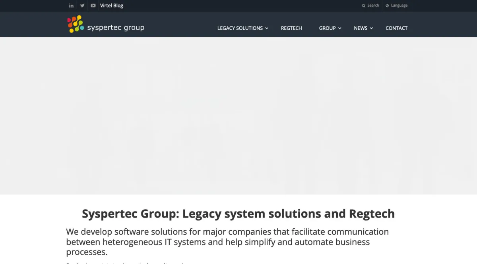Open the LinkedIn social icon
Image resolution: width=477 pixels, height=264 pixels.
[x=71, y=6]
